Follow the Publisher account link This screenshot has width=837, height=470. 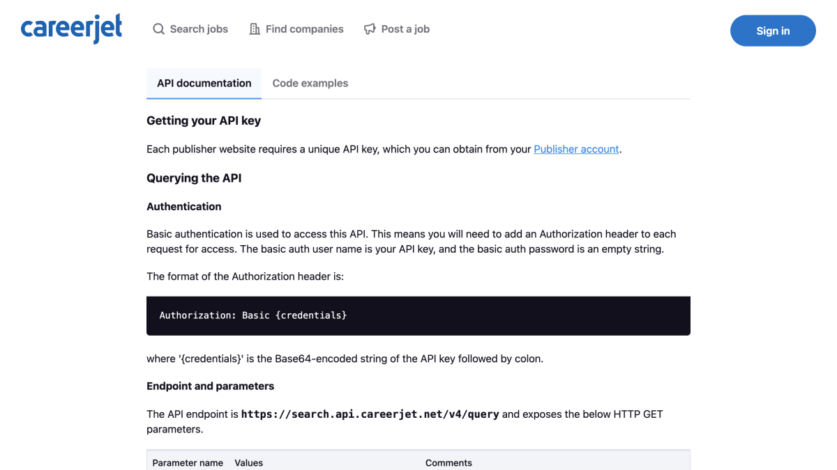[x=576, y=149]
